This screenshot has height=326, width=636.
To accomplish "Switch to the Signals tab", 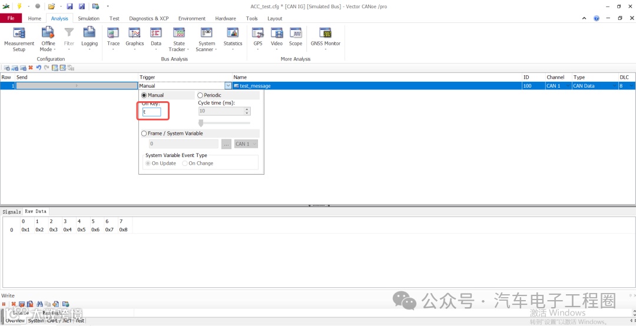I will pyautogui.click(x=11, y=212).
